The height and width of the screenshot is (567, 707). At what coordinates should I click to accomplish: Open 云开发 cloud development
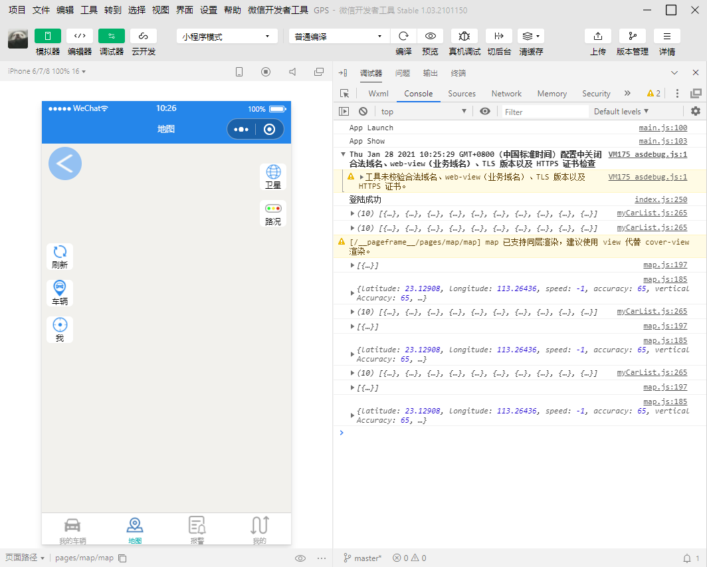tap(144, 36)
